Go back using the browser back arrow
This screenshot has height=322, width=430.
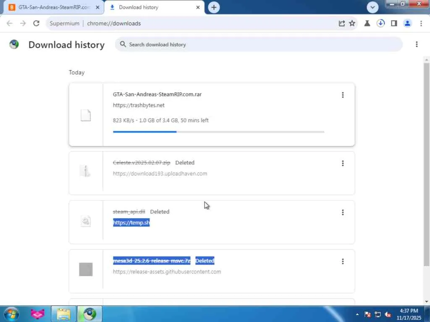click(10, 23)
